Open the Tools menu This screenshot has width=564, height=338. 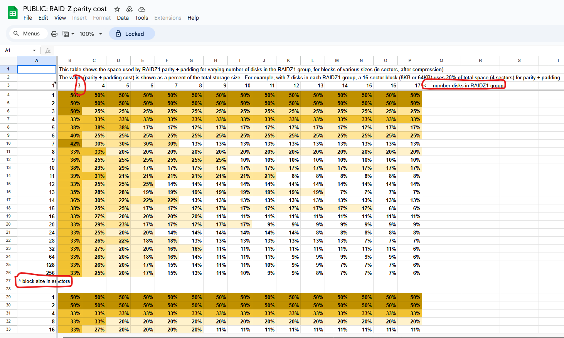click(x=141, y=18)
